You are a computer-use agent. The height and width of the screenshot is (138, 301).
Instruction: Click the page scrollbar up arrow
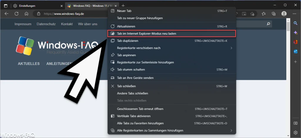click(x=288, y=20)
